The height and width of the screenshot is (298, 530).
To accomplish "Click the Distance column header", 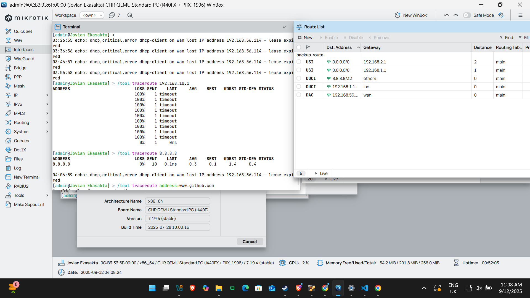I will pos(483,47).
